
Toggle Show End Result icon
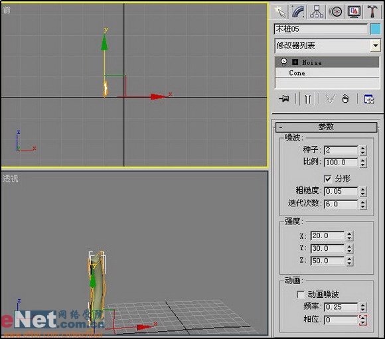click(x=307, y=99)
